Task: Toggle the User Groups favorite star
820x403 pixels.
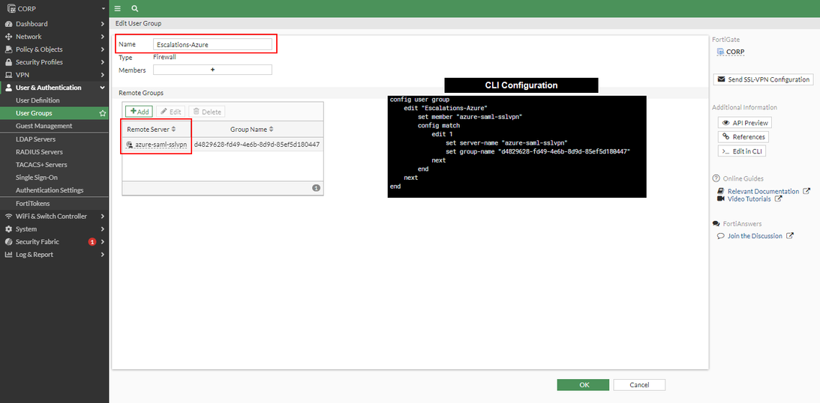Action: [103, 113]
